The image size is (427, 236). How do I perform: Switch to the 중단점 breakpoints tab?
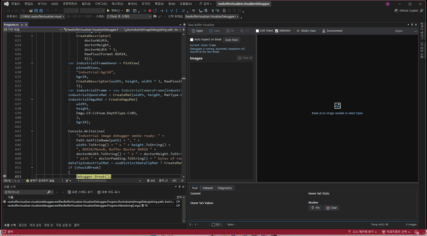(23, 225)
